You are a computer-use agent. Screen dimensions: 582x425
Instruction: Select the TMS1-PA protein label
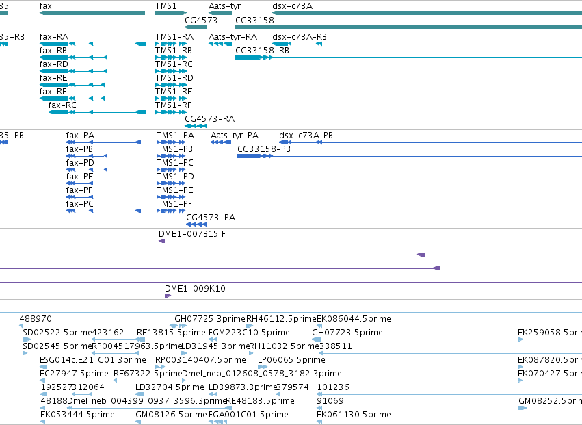click(175, 136)
